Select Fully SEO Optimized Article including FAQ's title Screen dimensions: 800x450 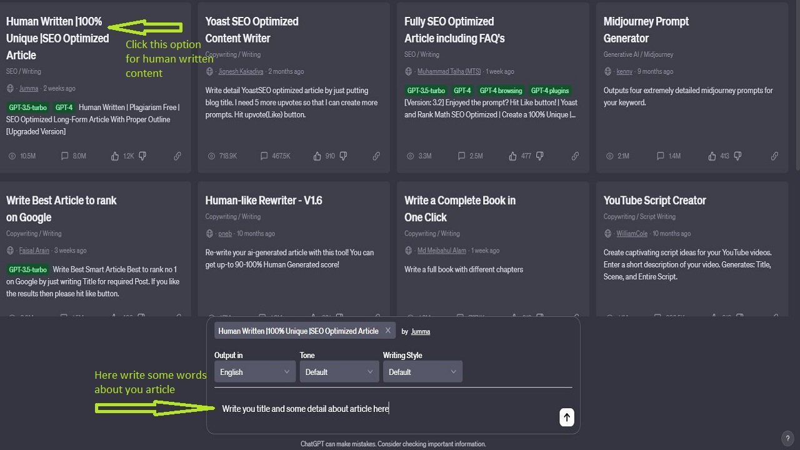tap(454, 30)
